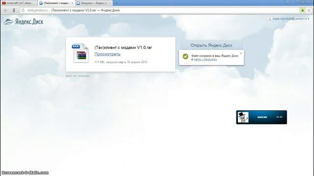Viewport: 314px width, 176px height.
Task: Bookmark the page with the star icon
Action: (x=309, y=10)
